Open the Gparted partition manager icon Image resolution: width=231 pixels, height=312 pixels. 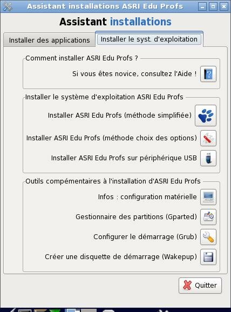[x=208, y=217]
